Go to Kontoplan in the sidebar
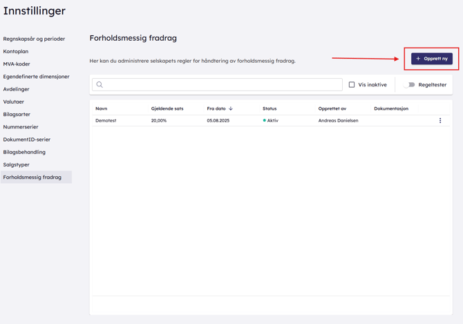This screenshot has height=324, width=463. tap(16, 51)
